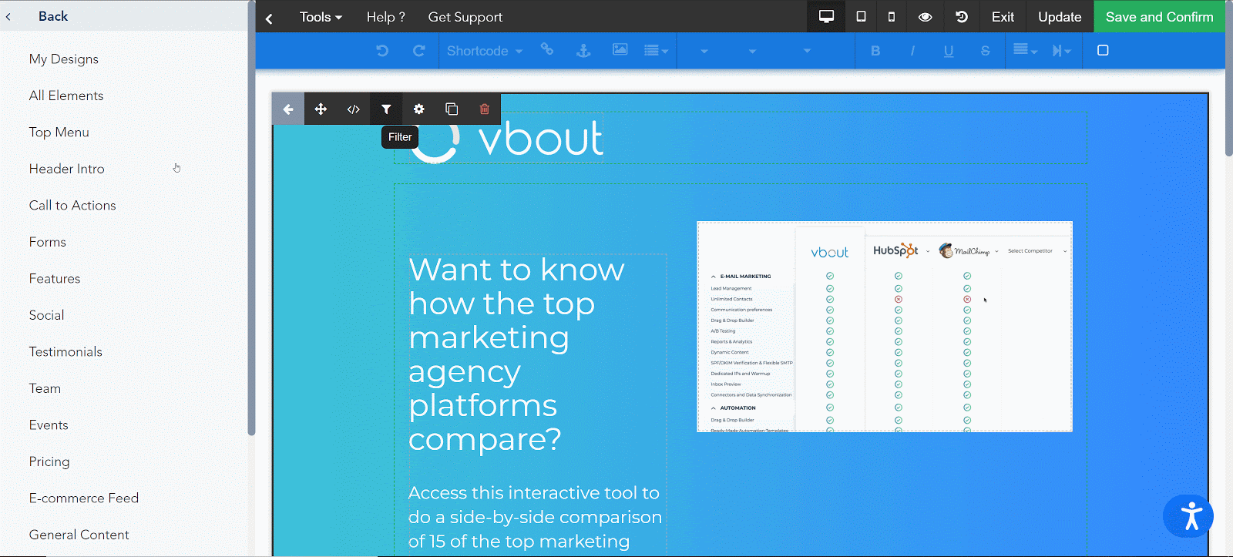Click Get Support

pyautogui.click(x=465, y=17)
